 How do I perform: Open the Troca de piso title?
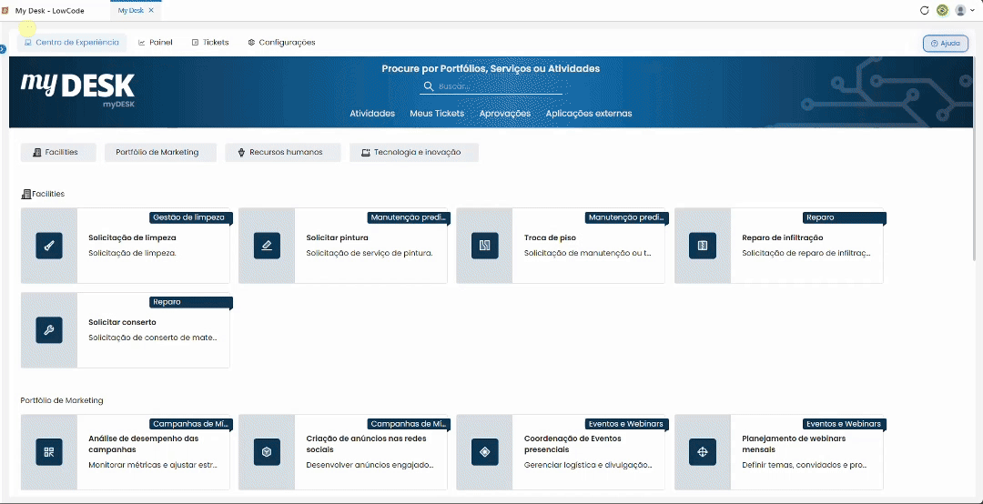pos(550,237)
